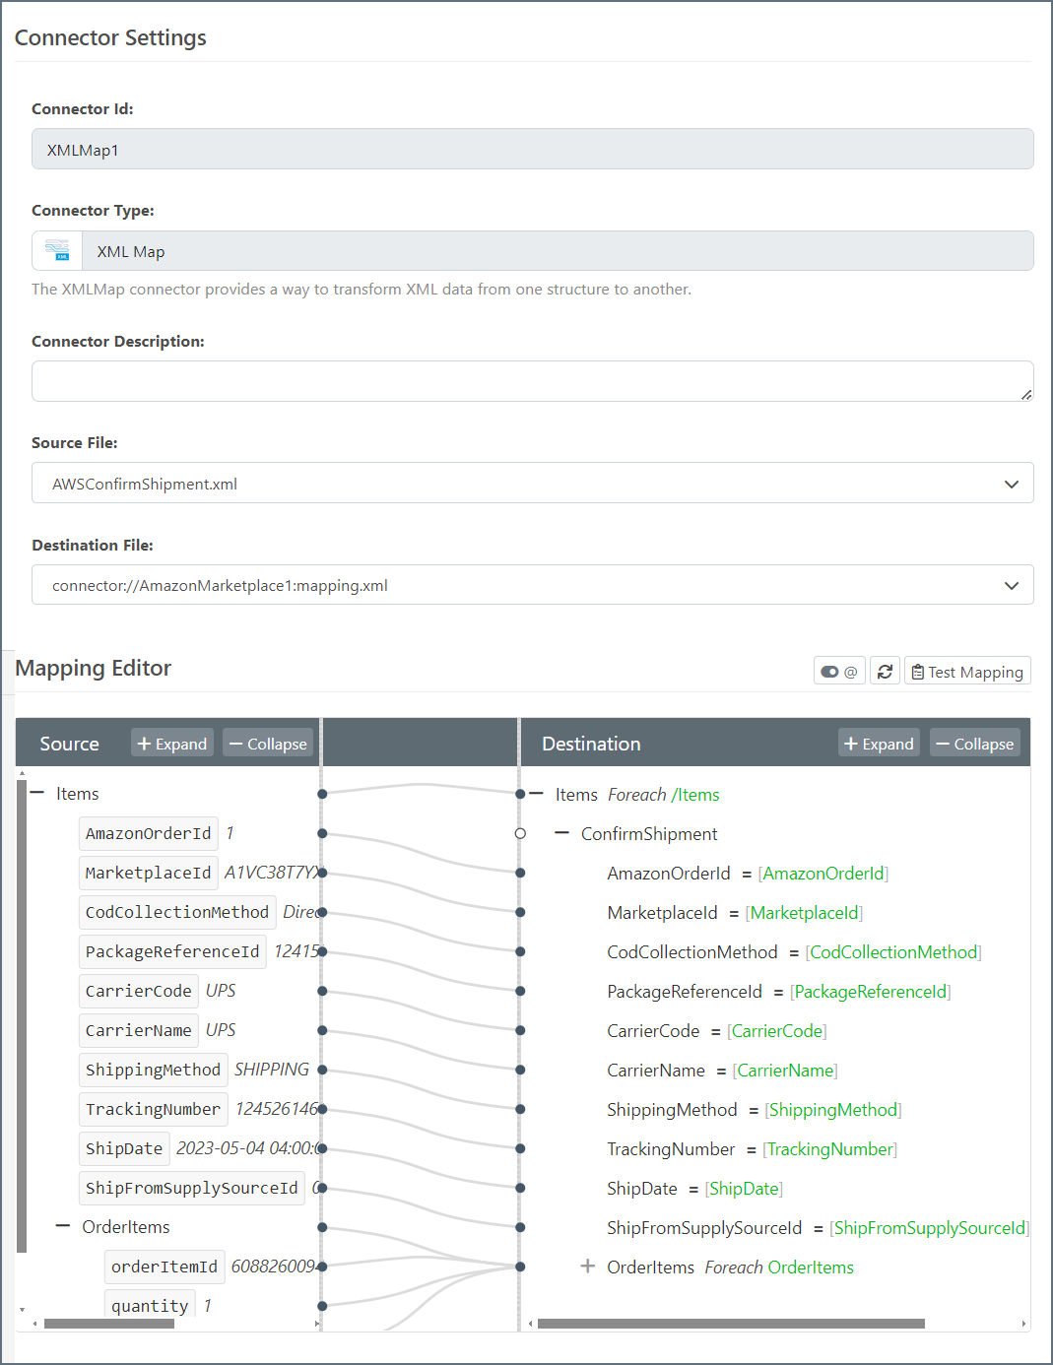Select the AmazonOrderId source element

tap(148, 833)
